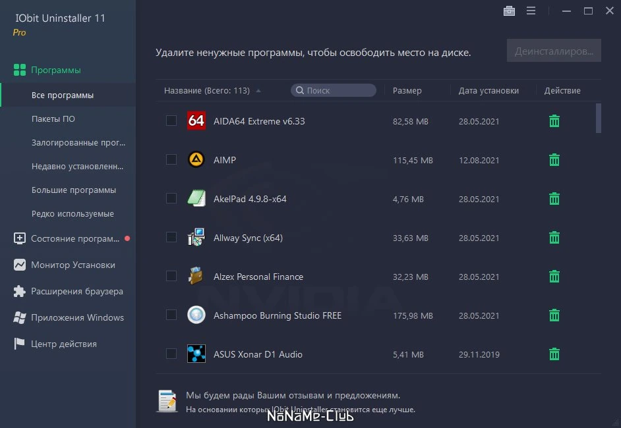Click the AIDA64 Extreme application icon
The width and height of the screenshot is (621, 428).
coord(196,120)
